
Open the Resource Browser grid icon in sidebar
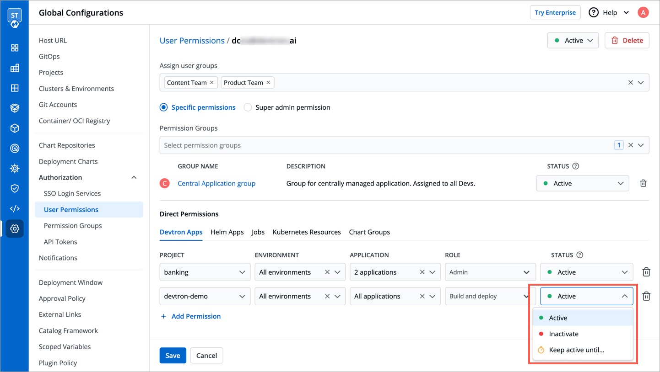tap(15, 88)
